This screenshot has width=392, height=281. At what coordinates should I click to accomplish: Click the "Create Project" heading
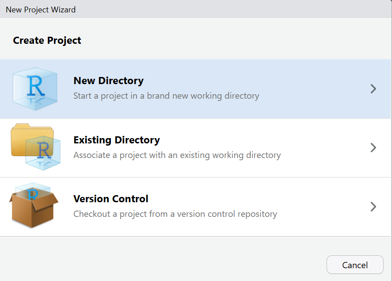point(47,41)
